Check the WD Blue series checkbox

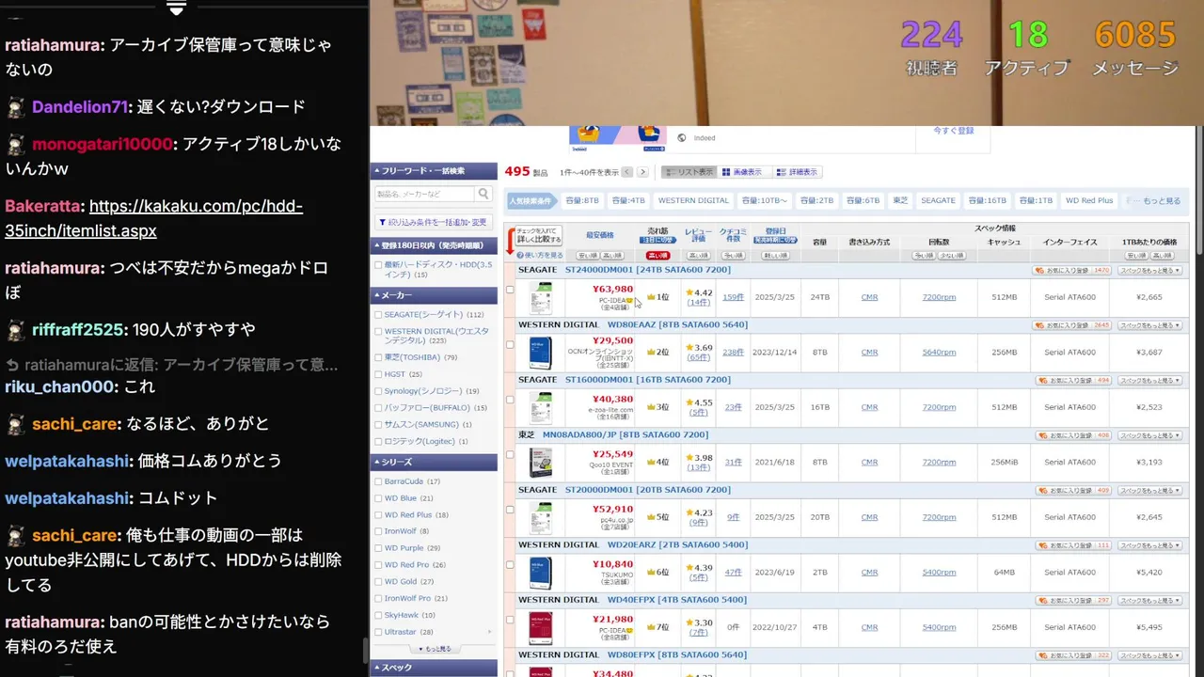coord(378,498)
